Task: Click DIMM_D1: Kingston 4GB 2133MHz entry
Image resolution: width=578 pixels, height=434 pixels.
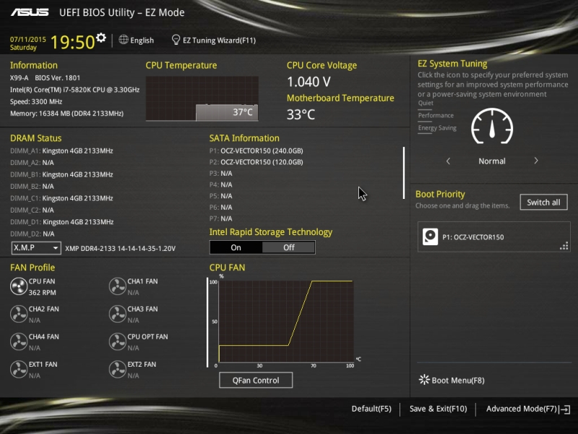Action: point(61,222)
